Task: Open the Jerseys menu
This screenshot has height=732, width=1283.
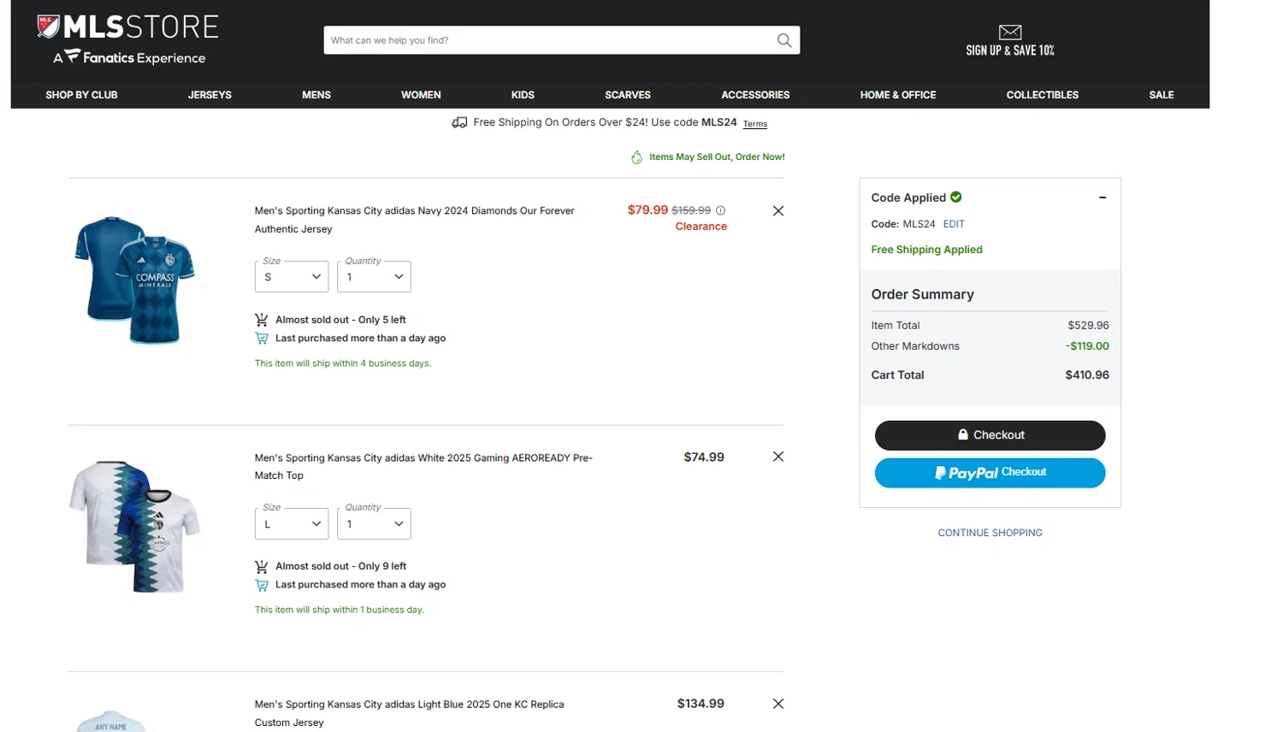Action: [210, 95]
